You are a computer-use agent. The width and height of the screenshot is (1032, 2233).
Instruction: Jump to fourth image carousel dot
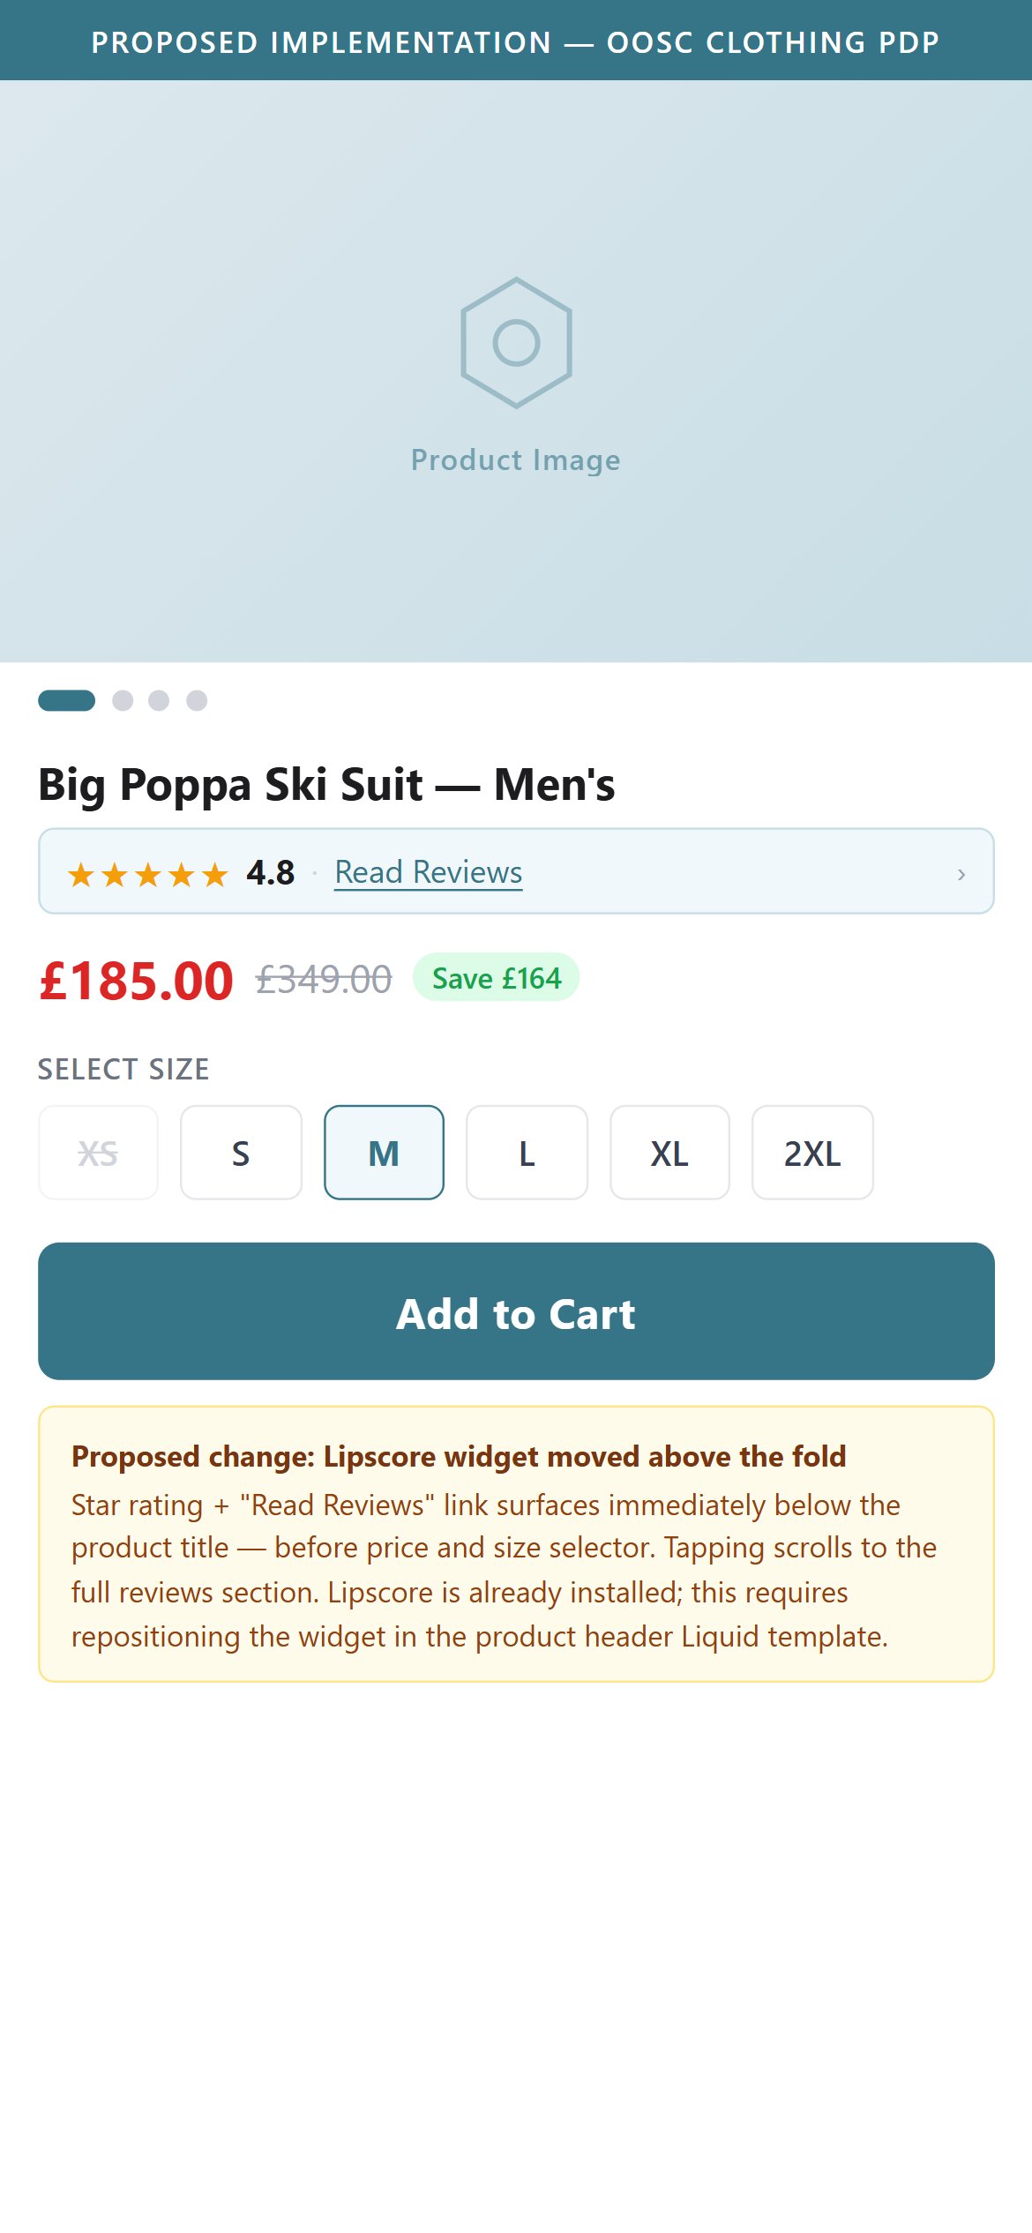197,700
